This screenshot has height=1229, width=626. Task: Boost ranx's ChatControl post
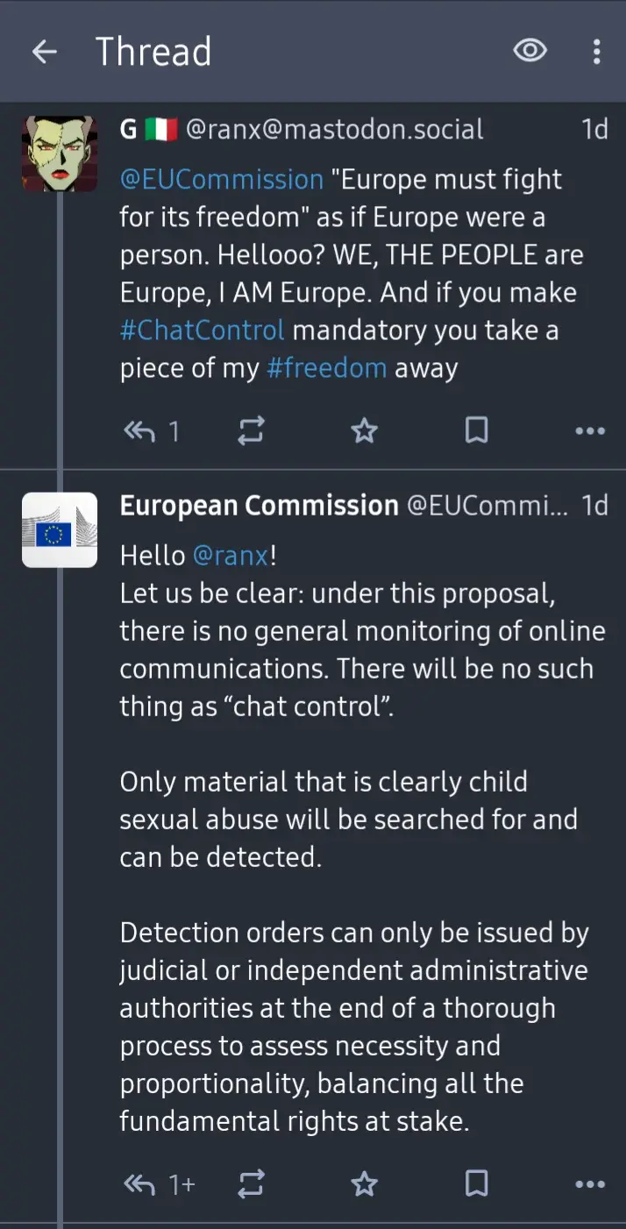pyautogui.click(x=251, y=430)
